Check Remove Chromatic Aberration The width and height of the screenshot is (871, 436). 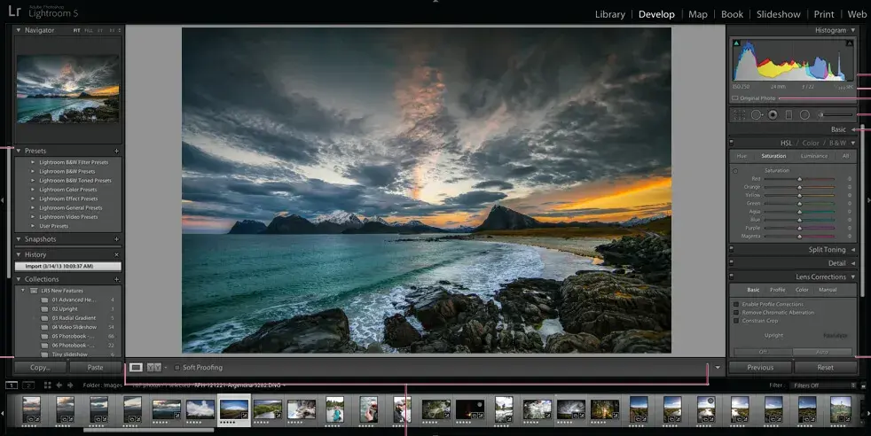pos(736,313)
